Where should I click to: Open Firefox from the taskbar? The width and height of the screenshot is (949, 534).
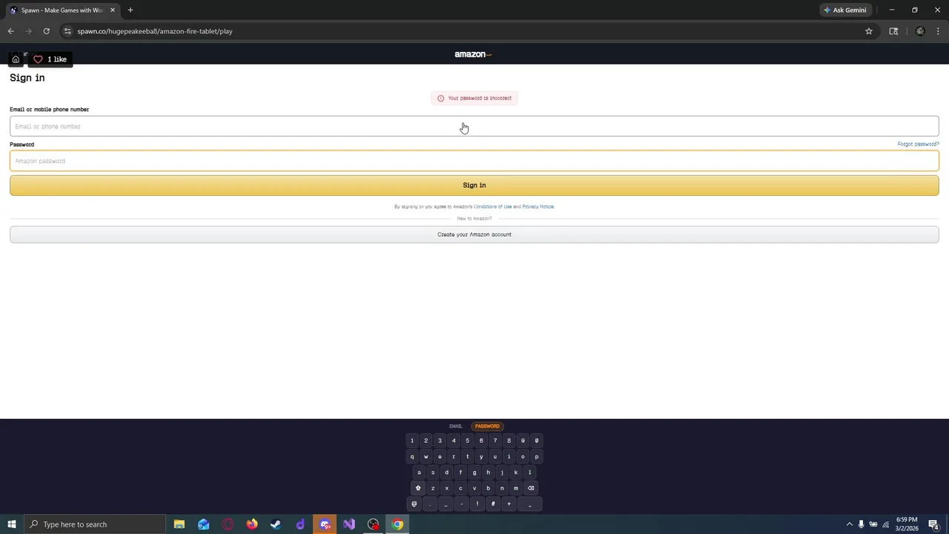pos(252,524)
